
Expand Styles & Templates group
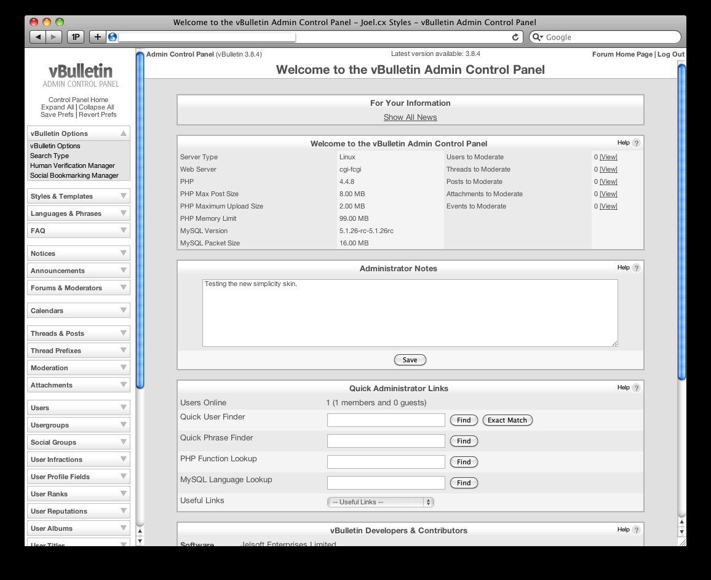(124, 196)
